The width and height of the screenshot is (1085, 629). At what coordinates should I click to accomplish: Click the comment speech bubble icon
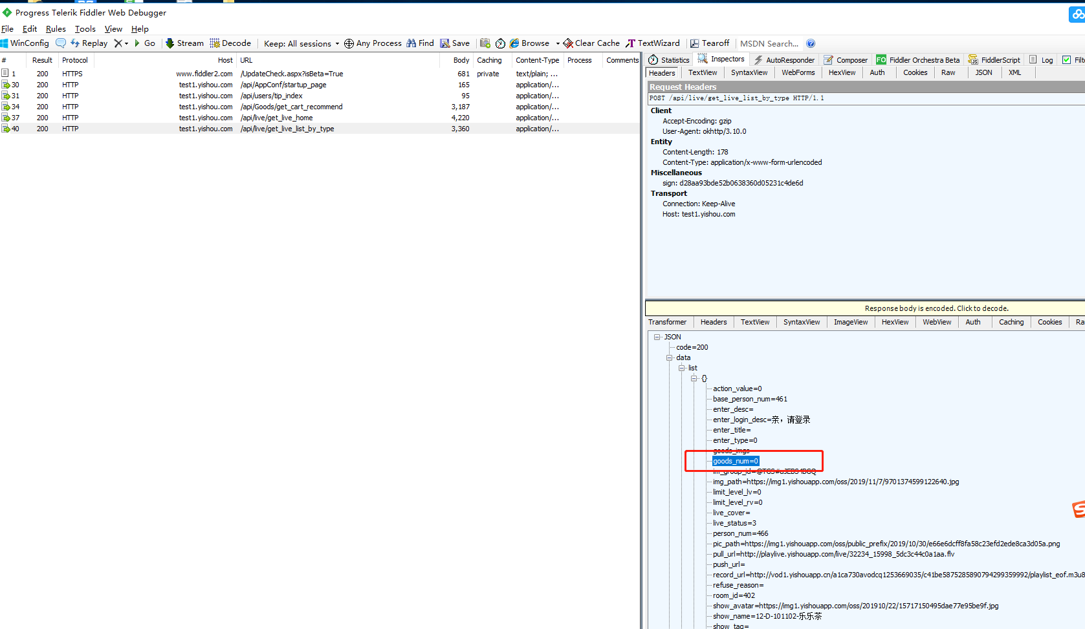pyautogui.click(x=61, y=43)
